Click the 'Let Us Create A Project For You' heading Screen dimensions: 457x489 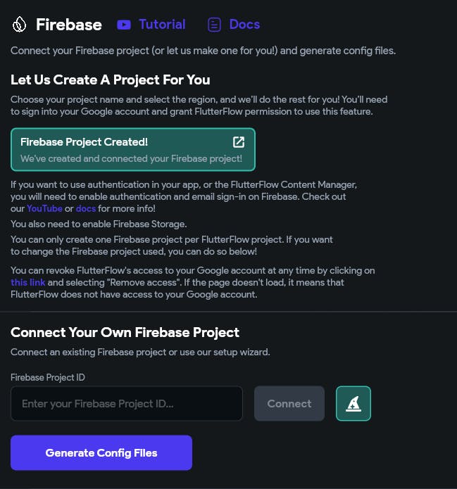click(111, 80)
